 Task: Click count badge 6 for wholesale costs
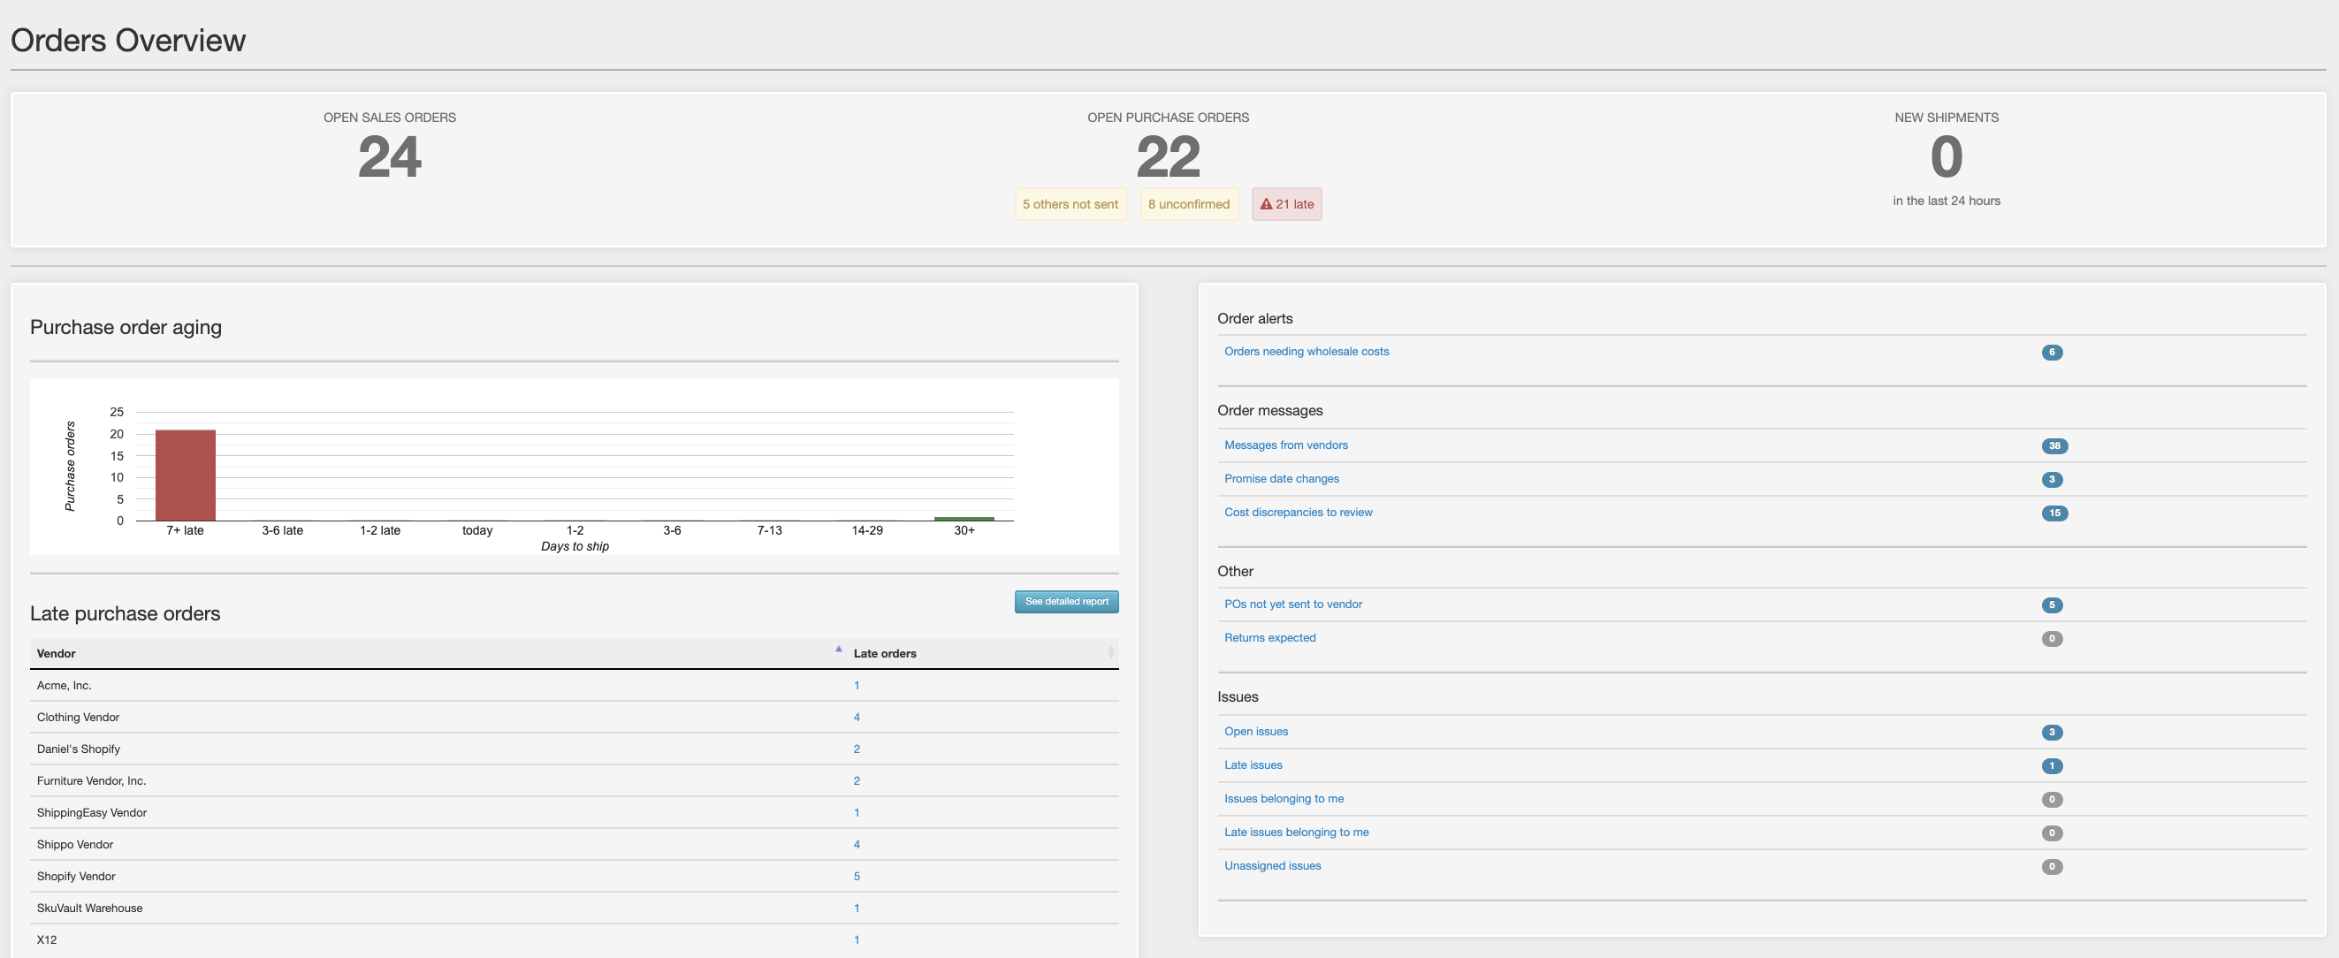point(2051,353)
